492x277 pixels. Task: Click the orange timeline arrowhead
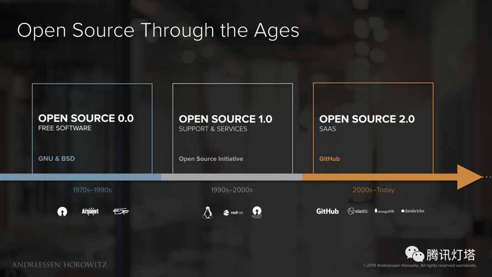coord(469,177)
